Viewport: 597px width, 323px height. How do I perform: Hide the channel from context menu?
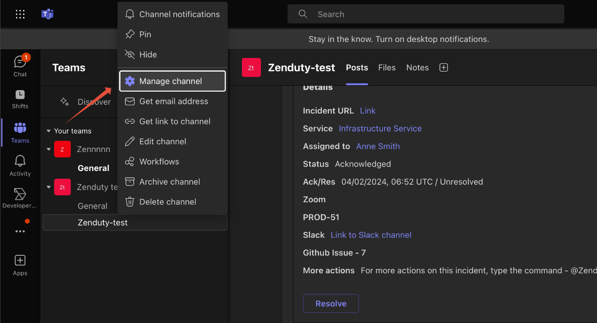tap(173, 55)
